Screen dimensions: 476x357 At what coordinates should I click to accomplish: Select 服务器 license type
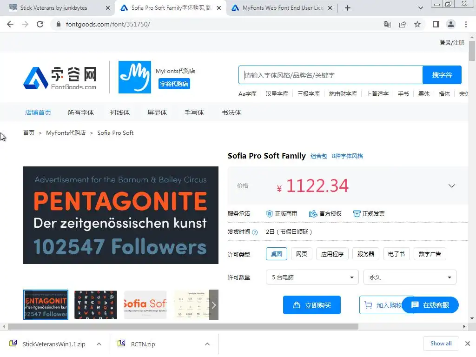pos(366,254)
